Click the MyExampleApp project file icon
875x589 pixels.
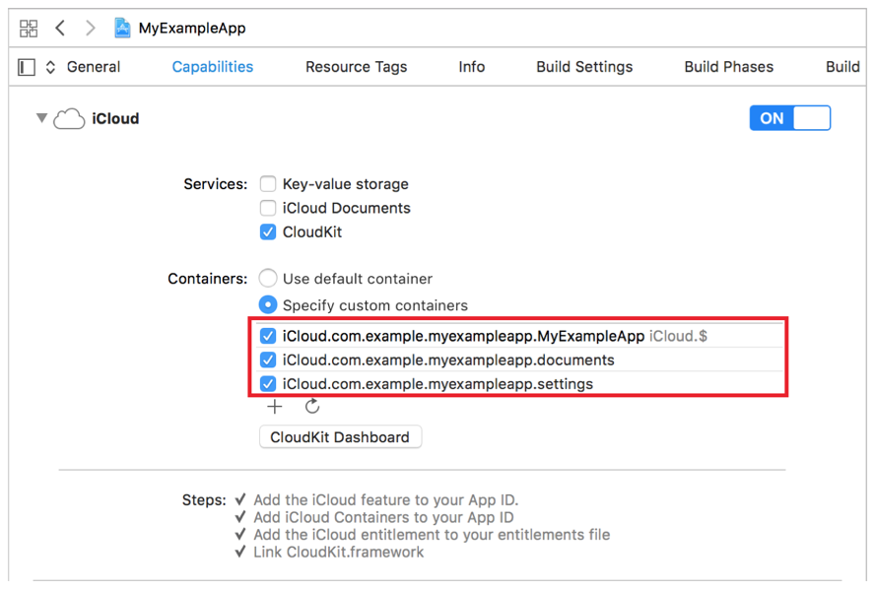(x=122, y=29)
